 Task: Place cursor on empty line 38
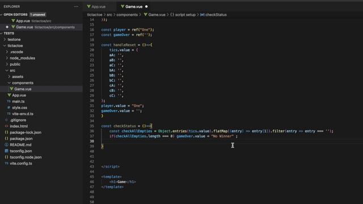[x=231, y=141]
